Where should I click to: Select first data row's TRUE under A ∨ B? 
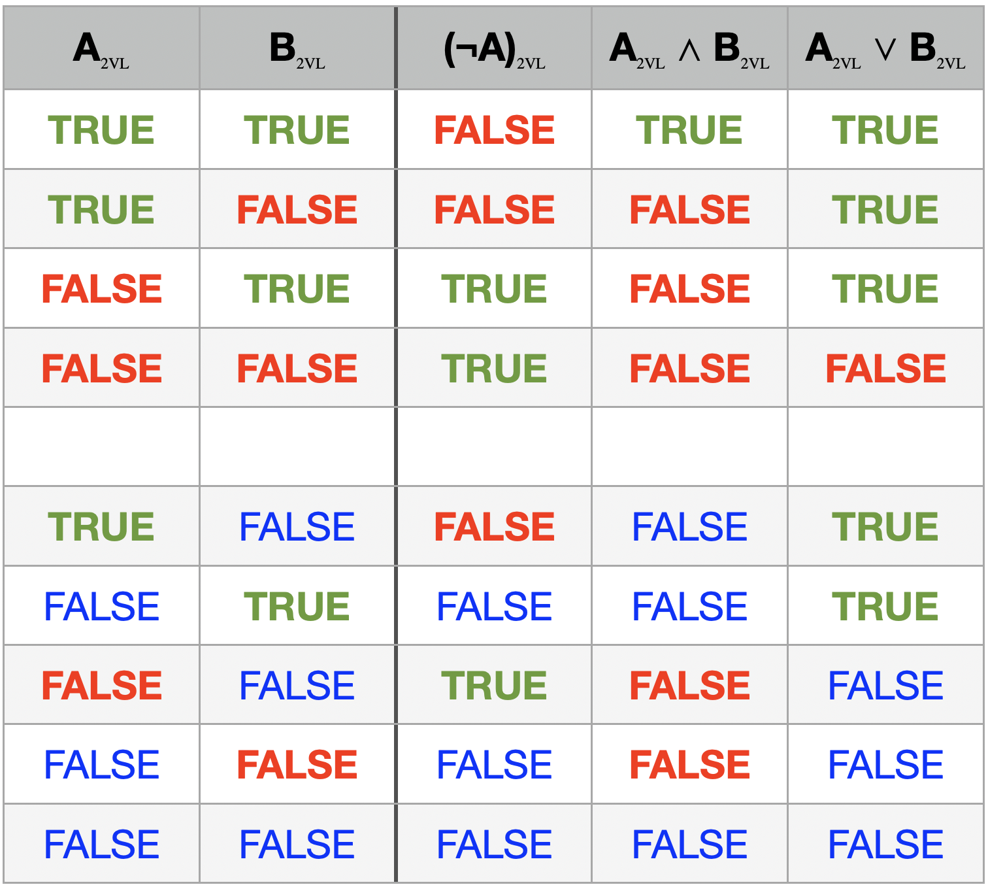(x=885, y=130)
